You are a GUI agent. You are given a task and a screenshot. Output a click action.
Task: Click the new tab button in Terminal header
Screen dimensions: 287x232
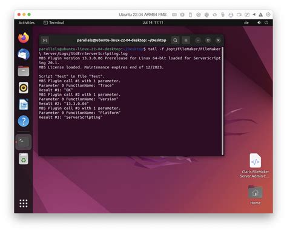45,41
